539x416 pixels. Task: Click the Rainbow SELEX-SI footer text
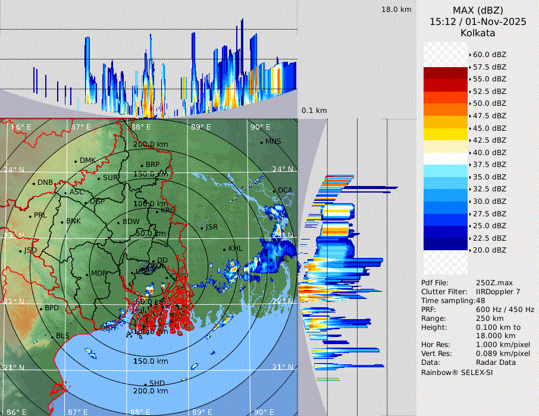(x=457, y=372)
